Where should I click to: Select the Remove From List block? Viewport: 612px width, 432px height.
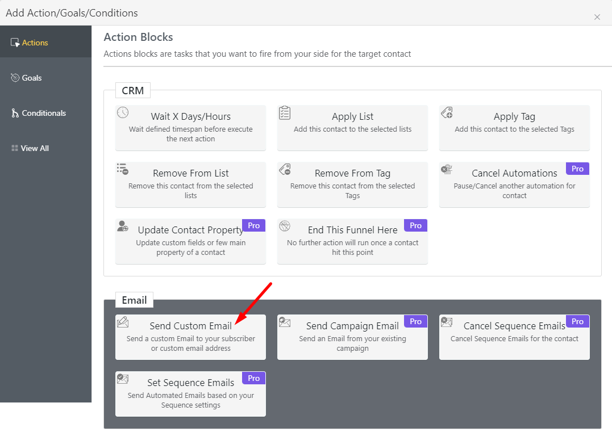tap(190, 184)
